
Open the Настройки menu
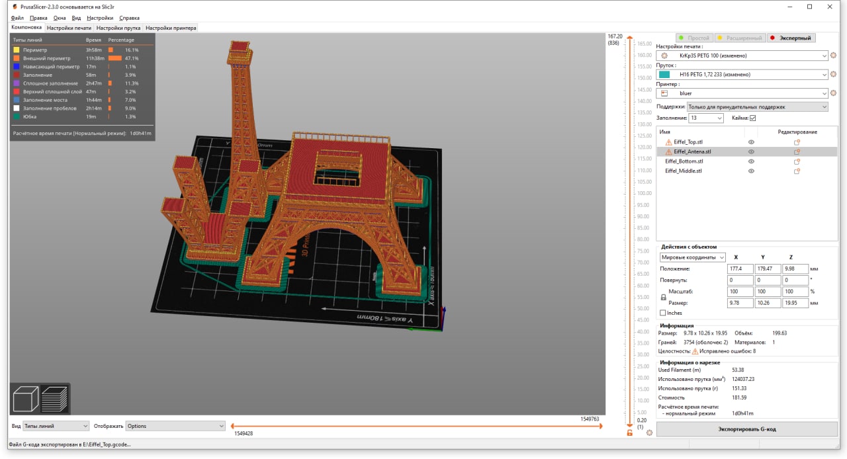tap(100, 18)
